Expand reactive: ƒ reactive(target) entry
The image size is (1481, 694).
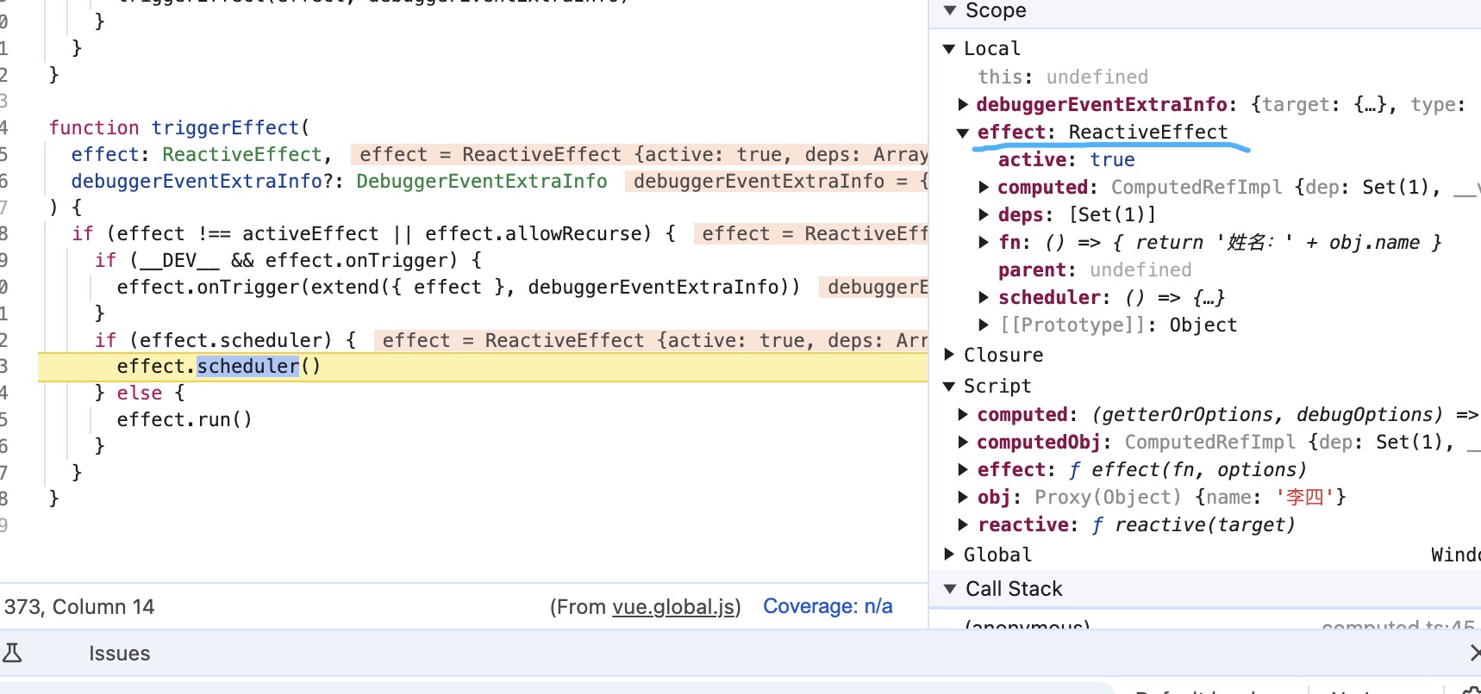coord(964,525)
